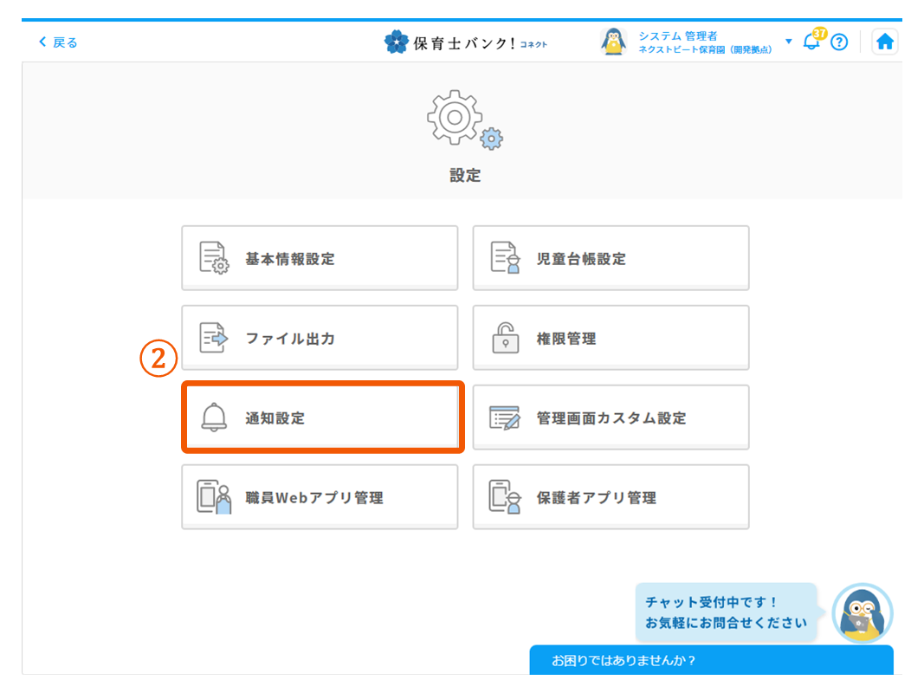The image size is (924, 693).
Task: Go back using the 戻る link
Action: (58, 42)
